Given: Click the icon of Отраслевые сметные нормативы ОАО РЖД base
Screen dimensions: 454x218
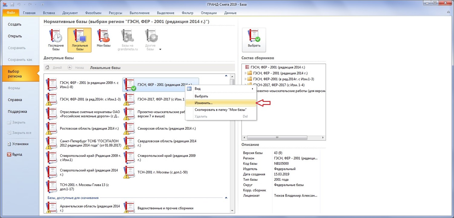Looking at the screenshot, I should tap(51, 114).
